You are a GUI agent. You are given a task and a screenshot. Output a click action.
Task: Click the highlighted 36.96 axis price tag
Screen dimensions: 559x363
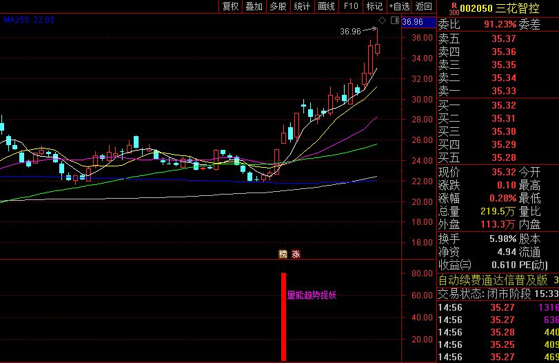(x=419, y=22)
